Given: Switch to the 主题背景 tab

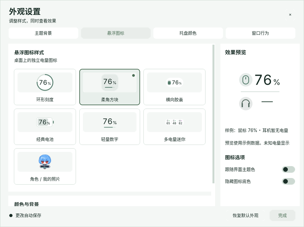Looking at the screenshot, I should coord(43,33).
